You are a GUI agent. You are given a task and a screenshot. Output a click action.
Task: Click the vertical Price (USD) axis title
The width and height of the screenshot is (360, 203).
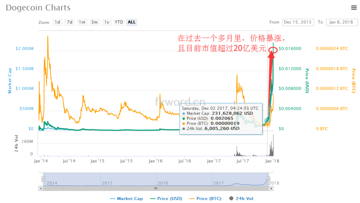tap(307, 81)
